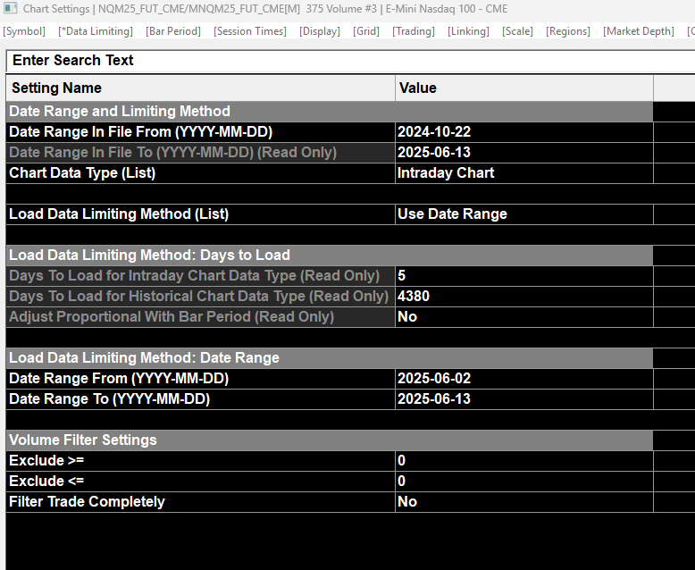
Task: Click the Date Range and Limiting Method section header
Action: 330,112
